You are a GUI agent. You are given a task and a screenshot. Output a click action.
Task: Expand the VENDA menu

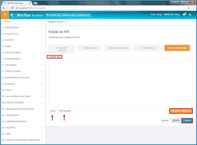click(23, 46)
